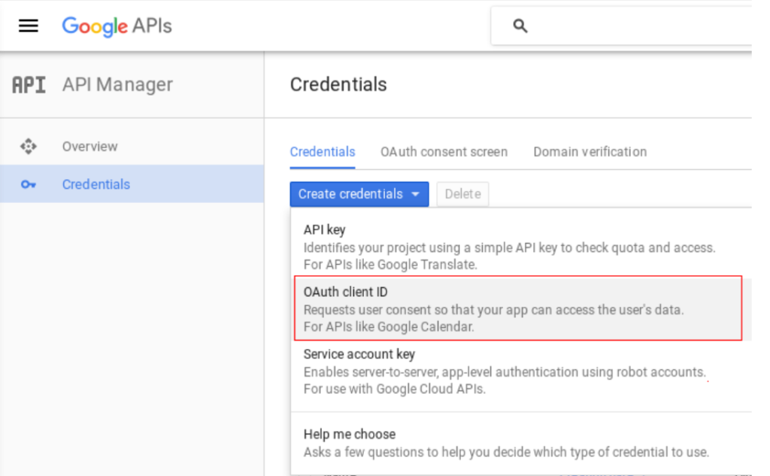Image resolution: width=770 pixels, height=476 pixels.
Task: Click the Google APIs logo
Action: coord(117,26)
